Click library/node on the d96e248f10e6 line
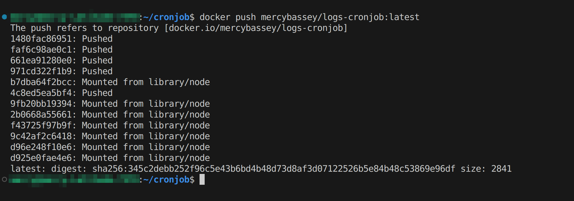The height and width of the screenshot is (201, 574). [179, 147]
